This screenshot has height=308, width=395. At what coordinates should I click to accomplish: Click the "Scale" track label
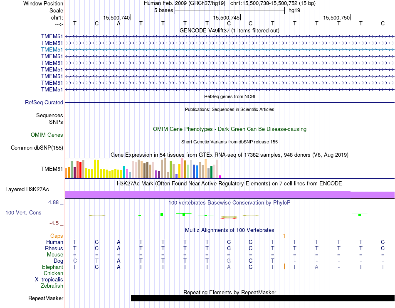[56, 10]
